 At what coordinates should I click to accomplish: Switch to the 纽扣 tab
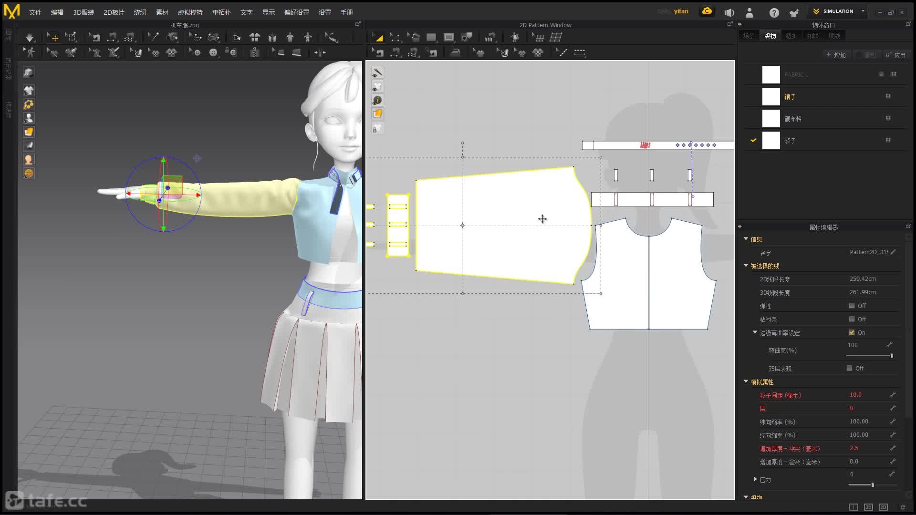tap(791, 36)
